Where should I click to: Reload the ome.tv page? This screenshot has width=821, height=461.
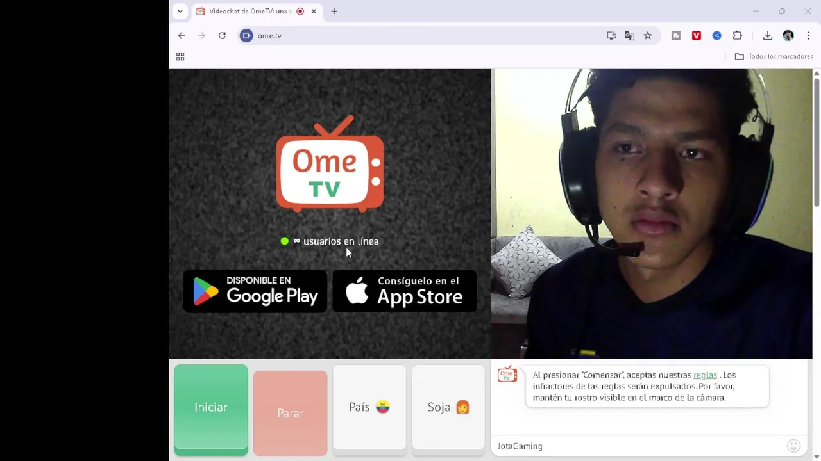click(x=222, y=36)
